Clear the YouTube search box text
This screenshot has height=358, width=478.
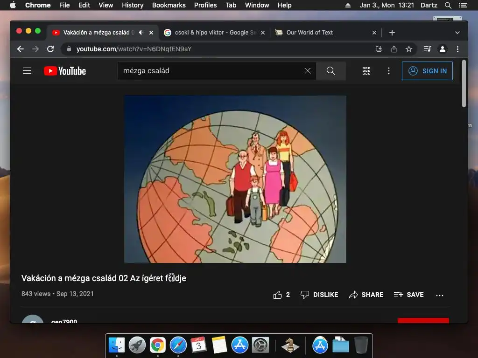[x=308, y=71]
